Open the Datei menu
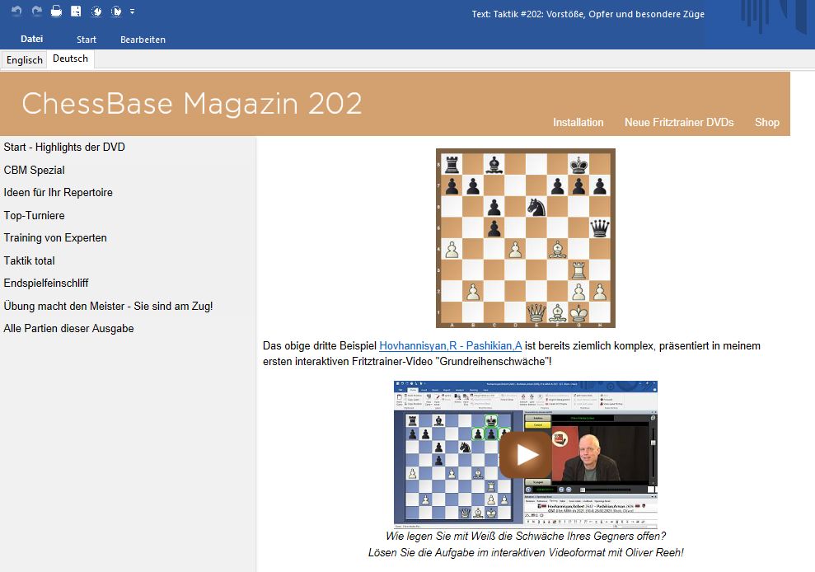The image size is (815, 572). (32, 39)
